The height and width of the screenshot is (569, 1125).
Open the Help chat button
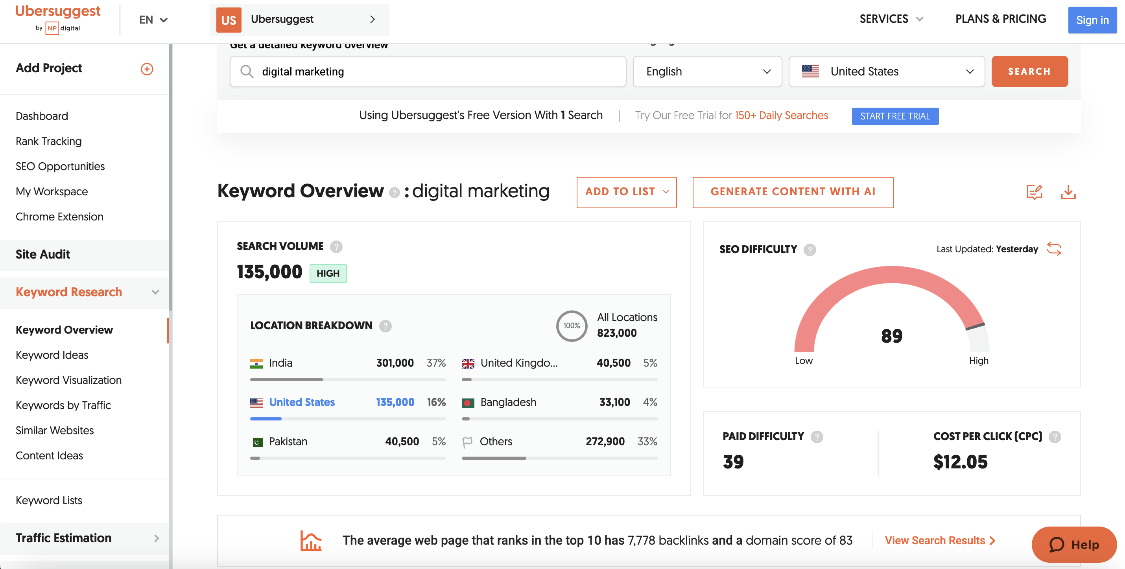[1074, 545]
